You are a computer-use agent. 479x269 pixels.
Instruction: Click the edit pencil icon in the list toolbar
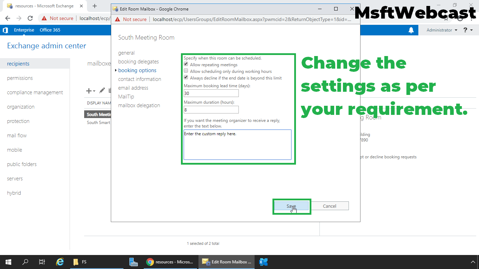pyautogui.click(x=102, y=91)
